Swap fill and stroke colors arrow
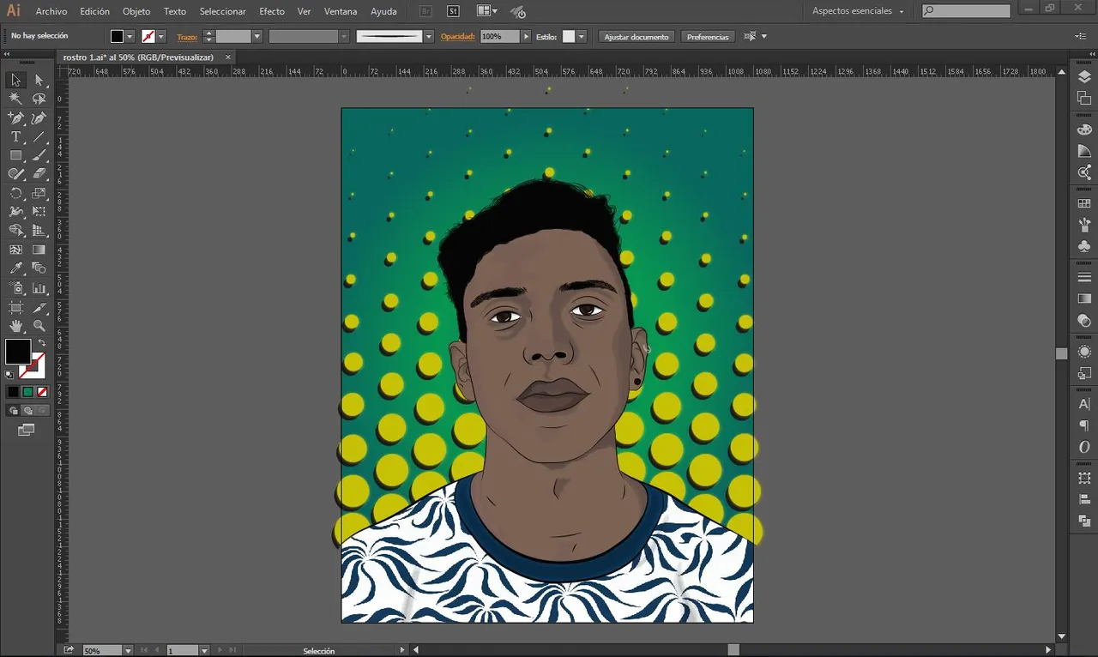This screenshot has height=657, width=1098. pyautogui.click(x=41, y=343)
